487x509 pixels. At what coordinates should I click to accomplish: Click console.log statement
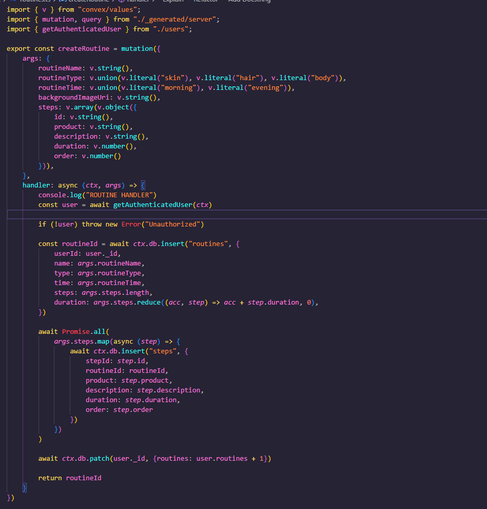(98, 195)
